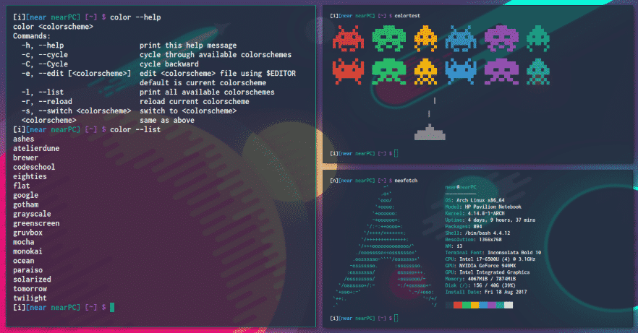Screen dimensions: 638x333
Task: Click 'ashes' in the colorscheme list
Action: point(24,139)
